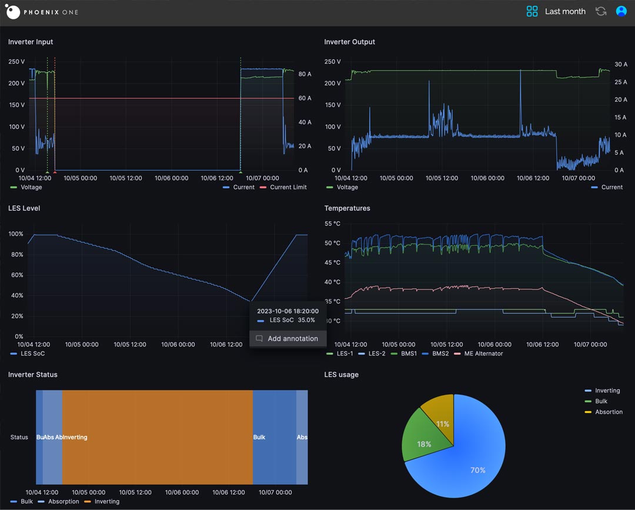The image size is (635, 510).
Task: Open the Temperatures panel title menu
Action: coord(347,208)
